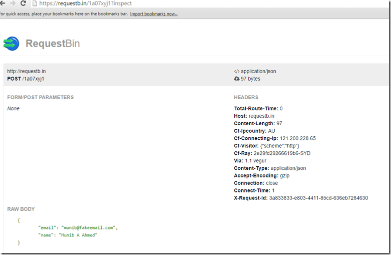This screenshot has height=255, width=391.
Task: Select the Host: requestb.in header row
Action: pos(254,116)
